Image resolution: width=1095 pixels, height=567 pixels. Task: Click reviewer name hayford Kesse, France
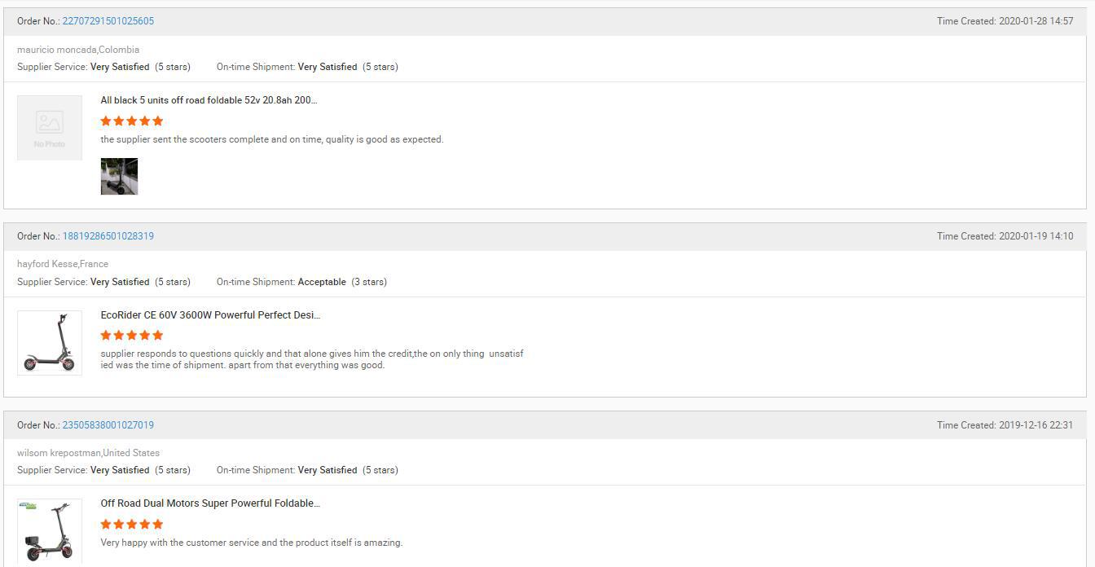pos(63,264)
